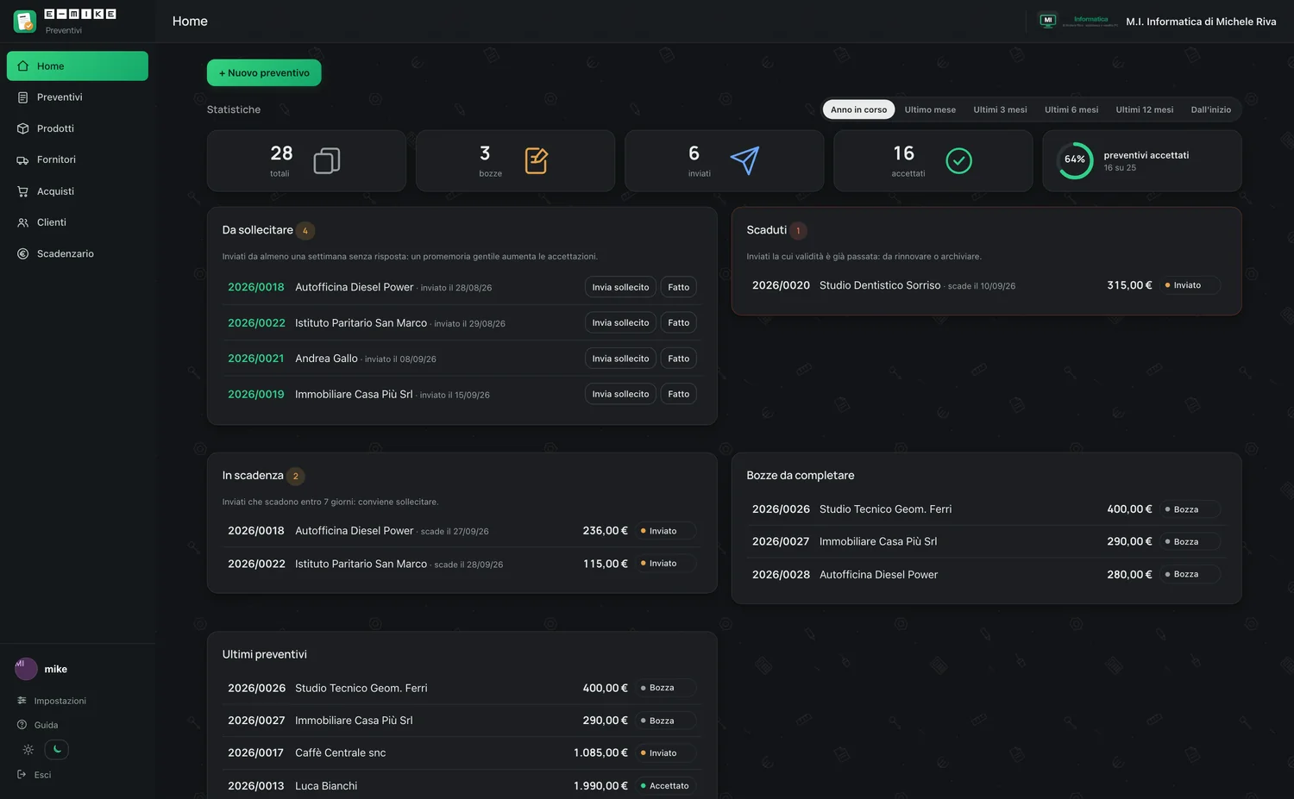Click the Esci logout icon
The image size is (1294, 799).
click(22, 775)
